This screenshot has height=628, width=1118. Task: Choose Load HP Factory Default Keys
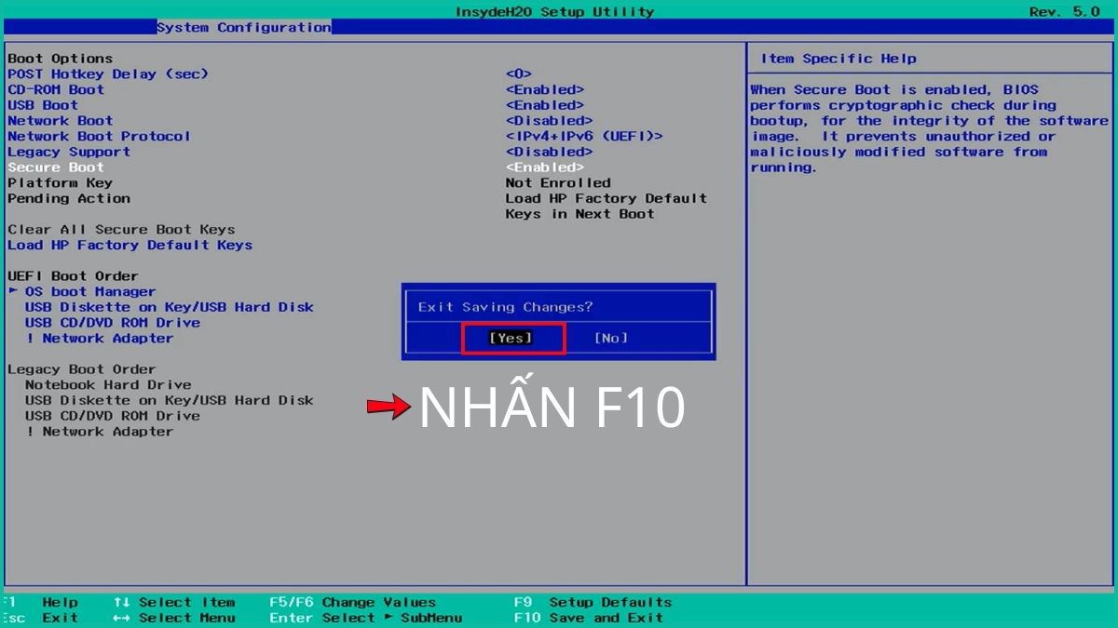130,245
